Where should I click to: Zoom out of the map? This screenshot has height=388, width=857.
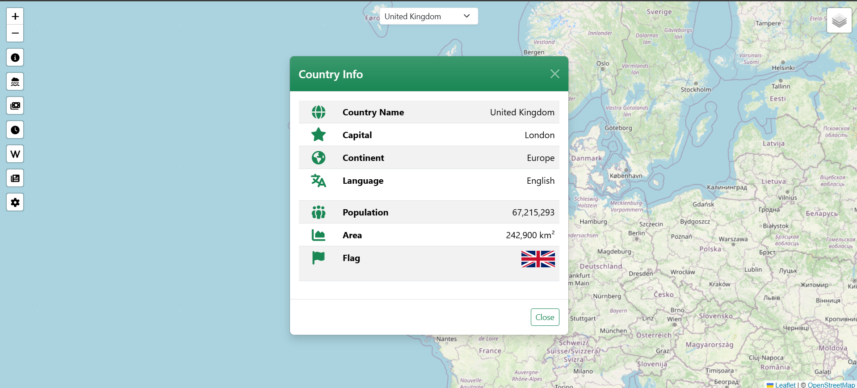point(15,34)
